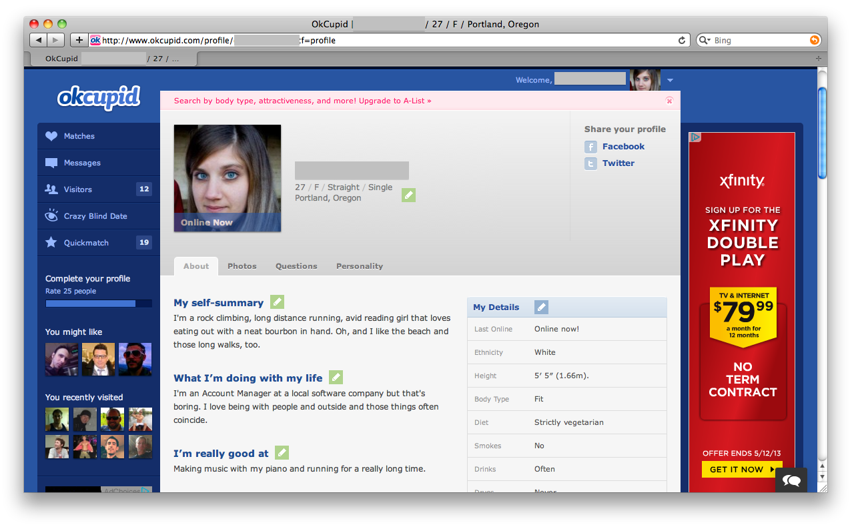Select the Personality tab
854x529 pixels.
coord(359,266)
